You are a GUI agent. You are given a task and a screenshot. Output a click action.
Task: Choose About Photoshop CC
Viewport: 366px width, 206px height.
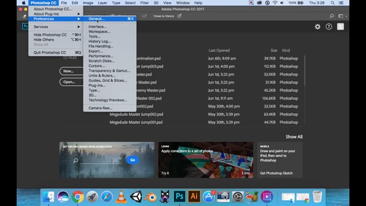55,9
